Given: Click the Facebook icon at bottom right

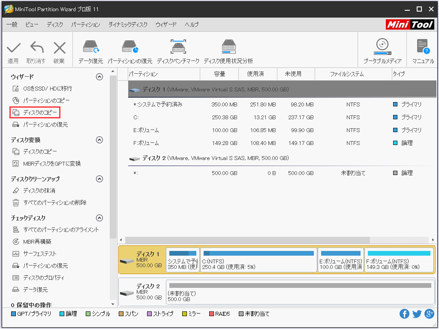Looking at the screenshot, I should click(x=404, y=314).
